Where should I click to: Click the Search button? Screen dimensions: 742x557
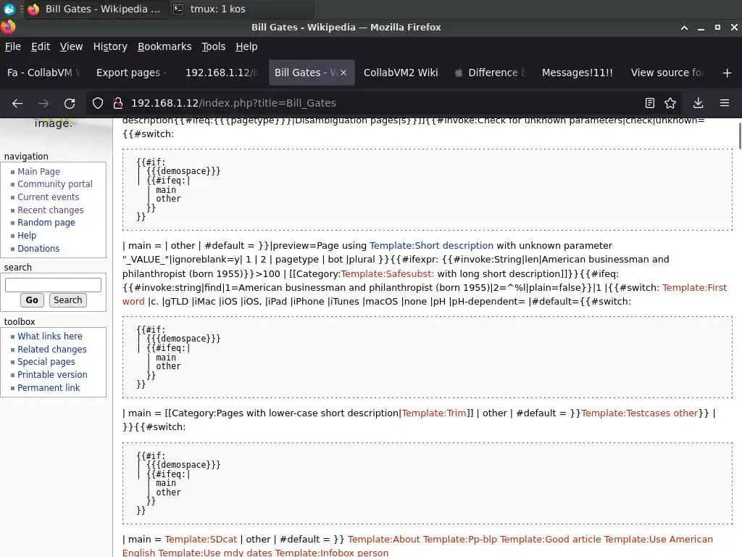(67, 300)
